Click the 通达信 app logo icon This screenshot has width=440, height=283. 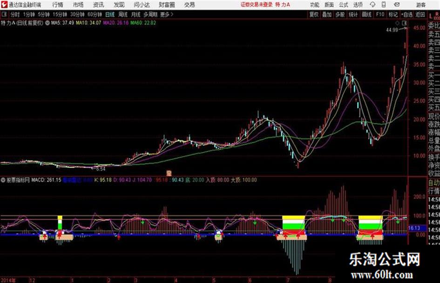(4, 5)
